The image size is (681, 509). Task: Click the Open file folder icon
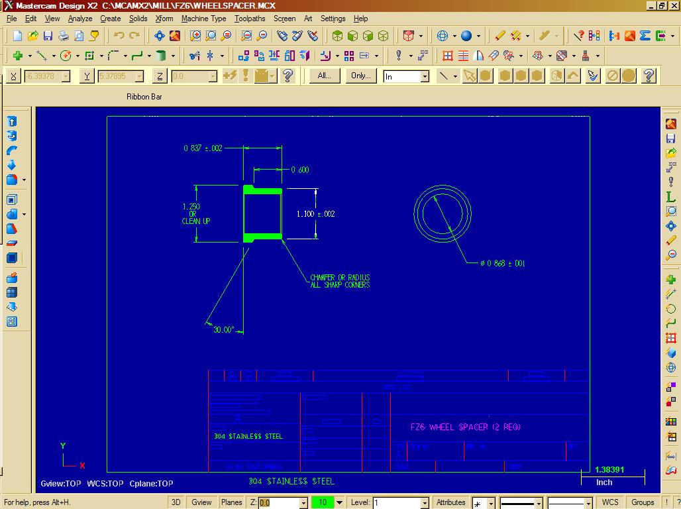tap(32, 36)
